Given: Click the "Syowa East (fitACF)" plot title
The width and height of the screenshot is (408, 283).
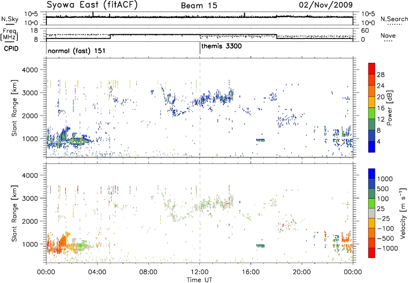Looking at the screenshot, I should pyautogui.click(x=92, y=5).
